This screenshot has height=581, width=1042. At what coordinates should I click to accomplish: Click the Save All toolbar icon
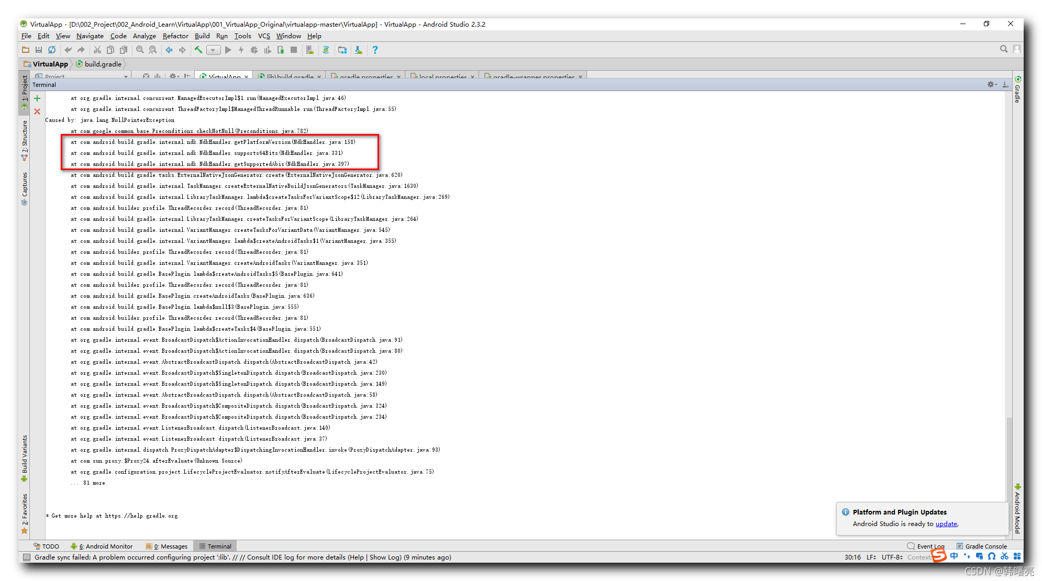(x=38, y=50)
